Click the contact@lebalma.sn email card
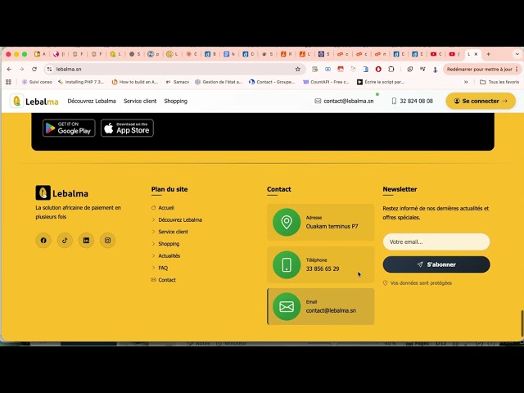This screenshot has height=393, width=524. click(320, 306)
